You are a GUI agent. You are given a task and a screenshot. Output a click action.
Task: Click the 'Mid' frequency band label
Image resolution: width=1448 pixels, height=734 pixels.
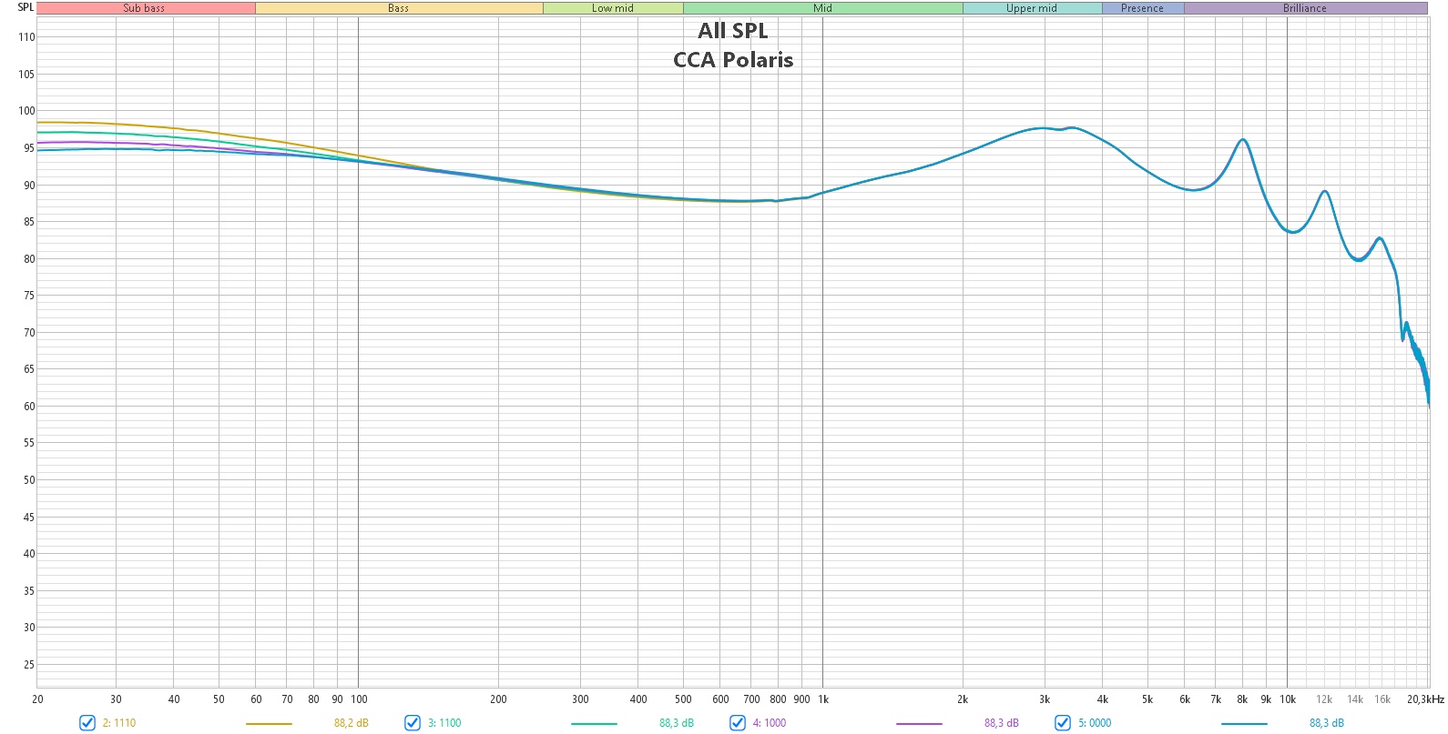coord(822,8)
